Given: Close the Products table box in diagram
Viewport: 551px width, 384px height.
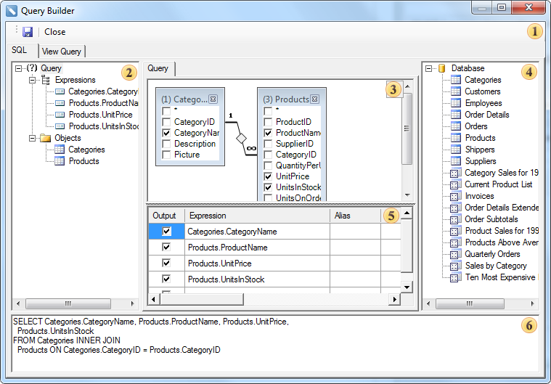Looking at the screenshot, I should pyautogui.click(x=315, y=99).
